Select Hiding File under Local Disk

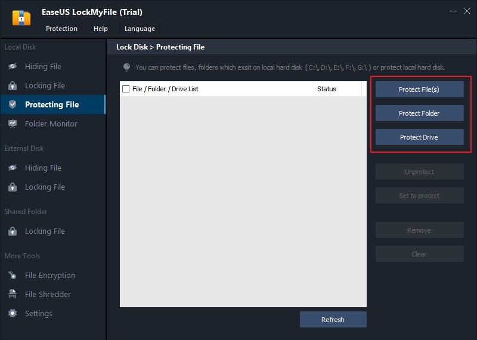point(53,66)
